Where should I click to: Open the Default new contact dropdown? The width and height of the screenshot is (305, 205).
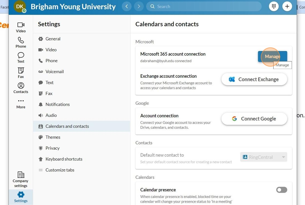pyautogui.click(x=264, y=157)
